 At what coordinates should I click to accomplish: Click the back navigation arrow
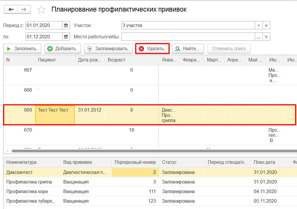(x=11, y=10)
